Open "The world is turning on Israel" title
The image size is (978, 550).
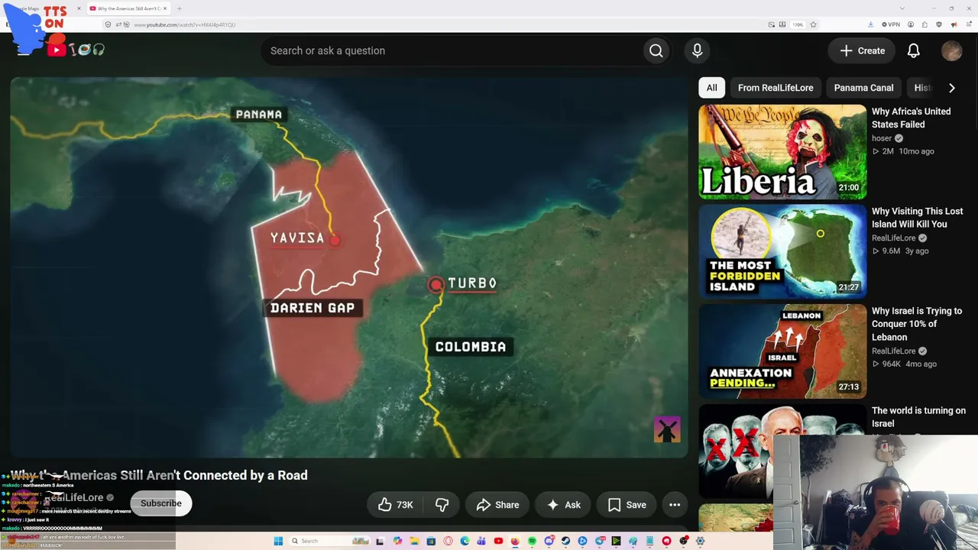[x=918, y=417]
